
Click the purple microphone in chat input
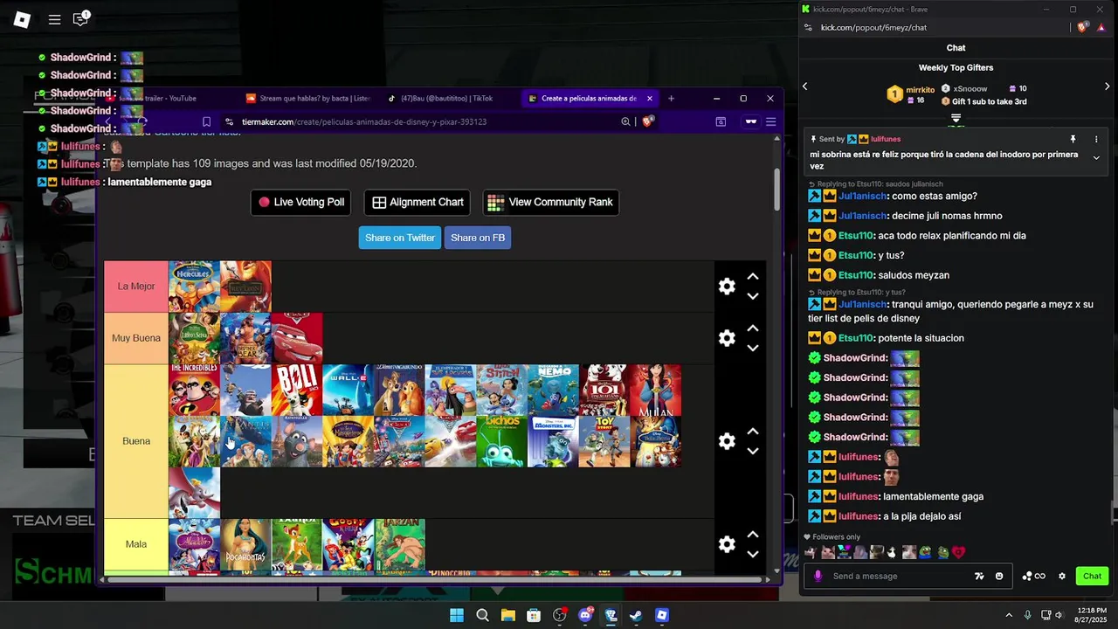coord(818,576)
